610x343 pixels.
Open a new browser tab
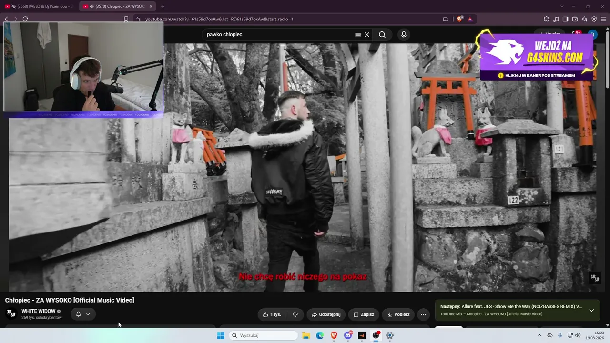pos(163,6)
